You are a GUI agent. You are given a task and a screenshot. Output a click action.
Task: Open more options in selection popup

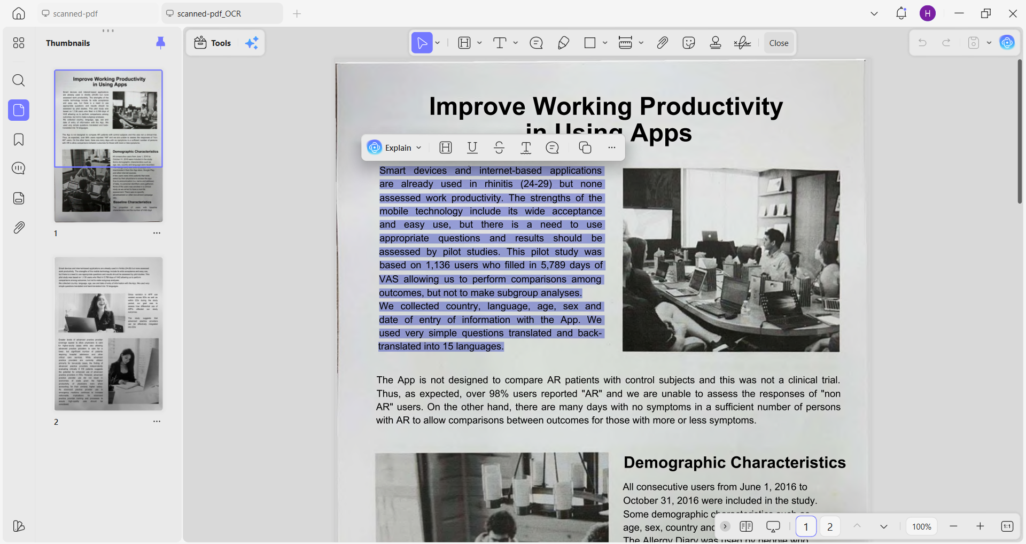pos(612,147)
